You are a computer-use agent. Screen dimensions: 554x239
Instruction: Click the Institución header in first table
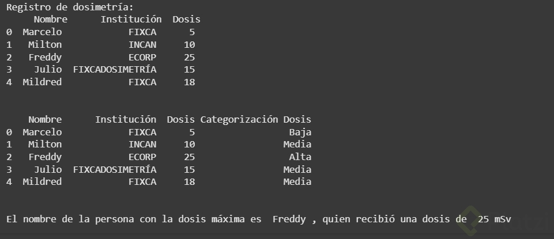coord(131,20)
